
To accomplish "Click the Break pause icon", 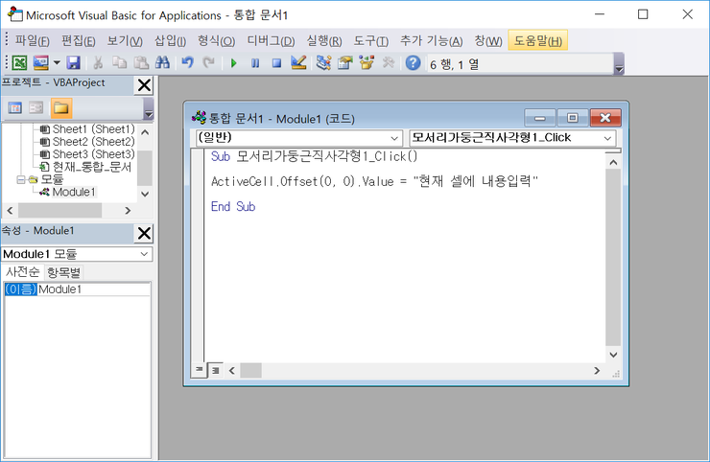I will [x=255, y=62].
